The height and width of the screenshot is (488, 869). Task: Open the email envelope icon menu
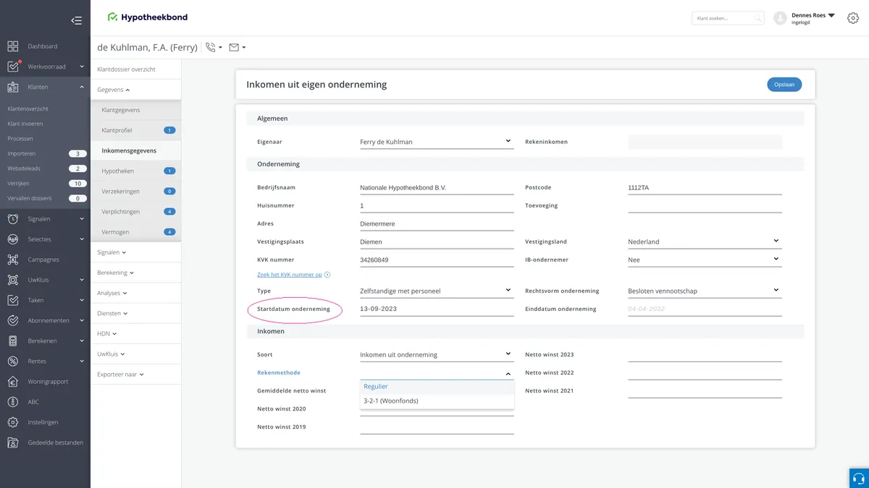coord(238,48)
